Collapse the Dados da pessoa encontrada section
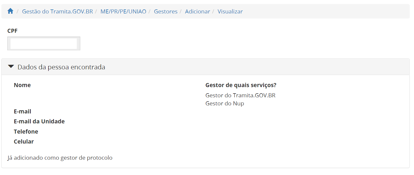The height and width of the screenshot is (175, 414). point(11,67)
